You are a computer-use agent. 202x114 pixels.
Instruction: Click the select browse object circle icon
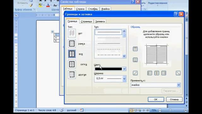187,102
